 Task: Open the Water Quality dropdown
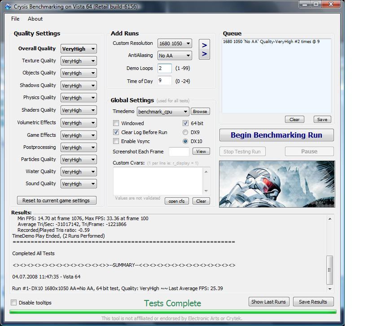[x=79, y=172]
